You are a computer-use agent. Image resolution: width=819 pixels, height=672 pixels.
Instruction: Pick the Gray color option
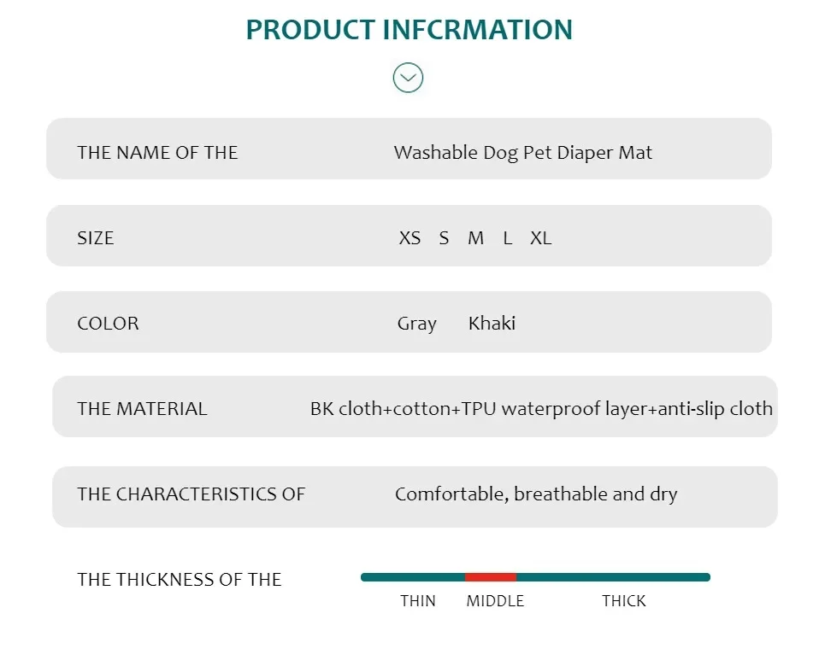(x=417, y=324)
